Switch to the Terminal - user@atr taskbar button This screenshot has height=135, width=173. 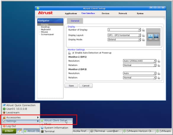(106, 131)
